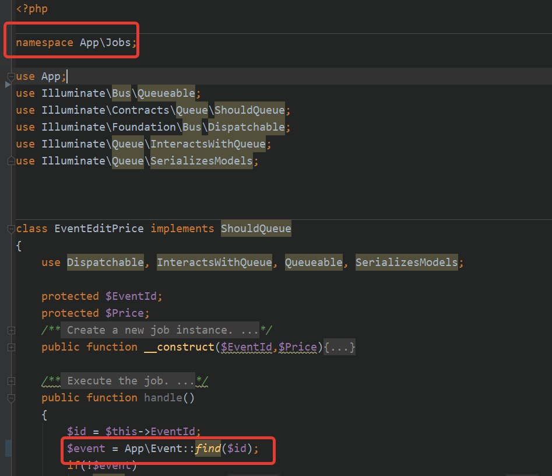Expand the collapsed {...} constructor placeholder
The width and height of the screenshot is (552, 476).
[x=339, y=348]
